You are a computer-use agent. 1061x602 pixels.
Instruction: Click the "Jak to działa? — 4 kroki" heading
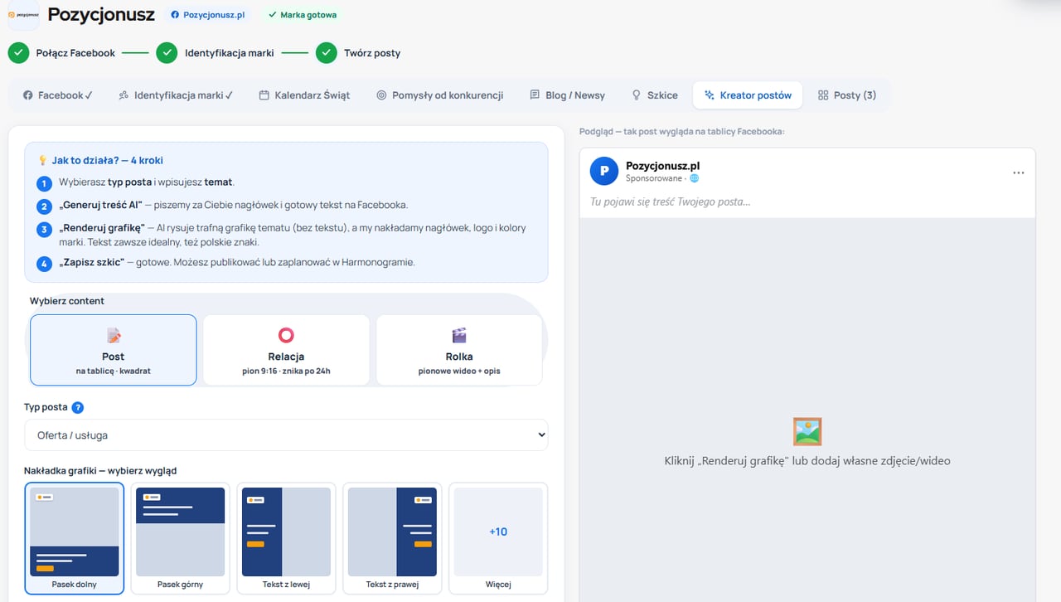pyautogui.click(x=107, y=161)
